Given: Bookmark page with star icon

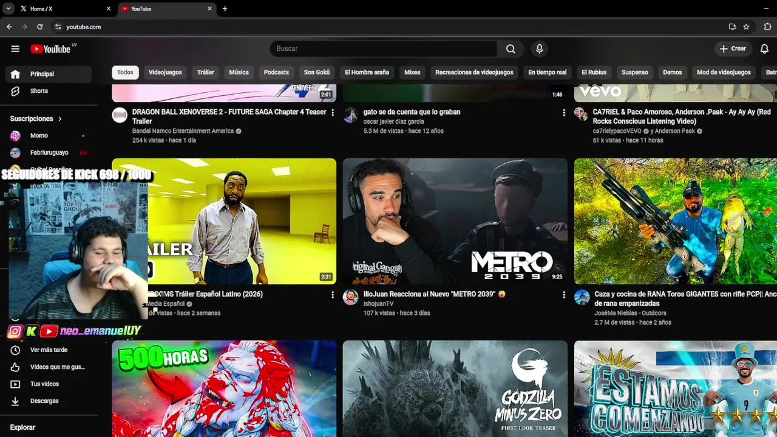Looking at the screenshot, I should click(x=747, y=27).
